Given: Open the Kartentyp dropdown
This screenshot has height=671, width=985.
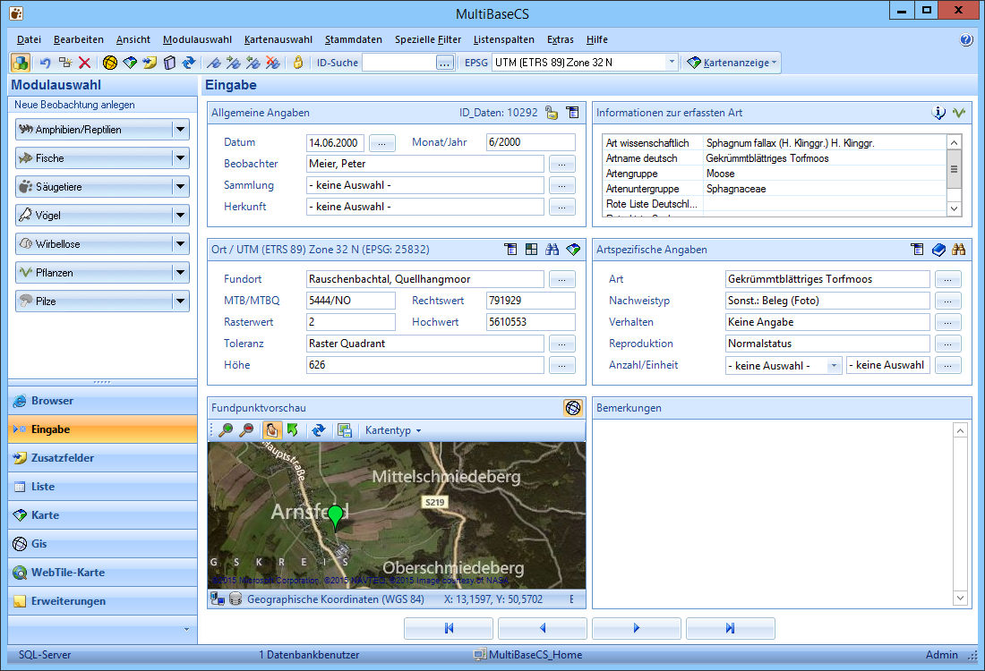Looking at the screenshot, I should click(x=393, y=430).
